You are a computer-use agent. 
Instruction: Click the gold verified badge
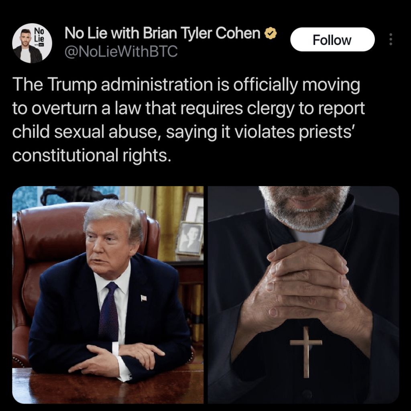tap(271, 34)
